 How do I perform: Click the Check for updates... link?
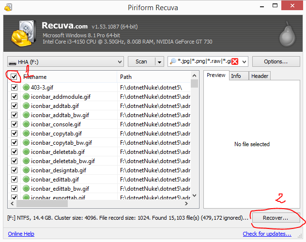267,234
